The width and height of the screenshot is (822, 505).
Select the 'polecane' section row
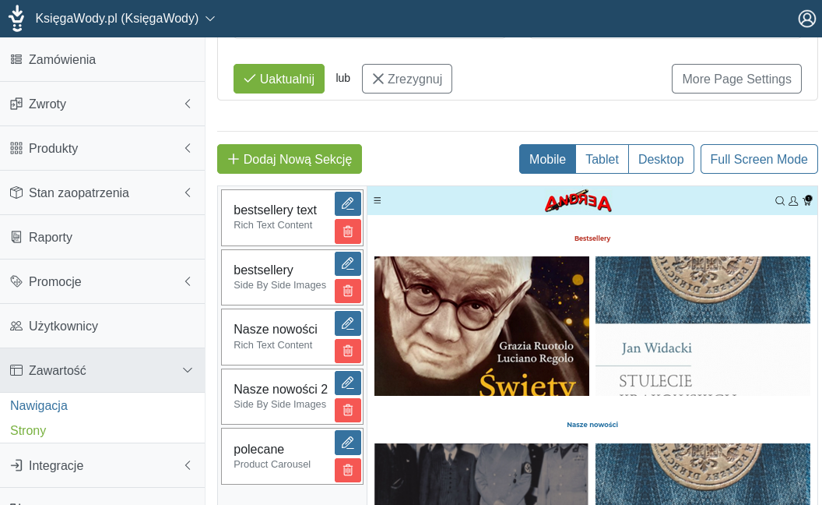292,456
